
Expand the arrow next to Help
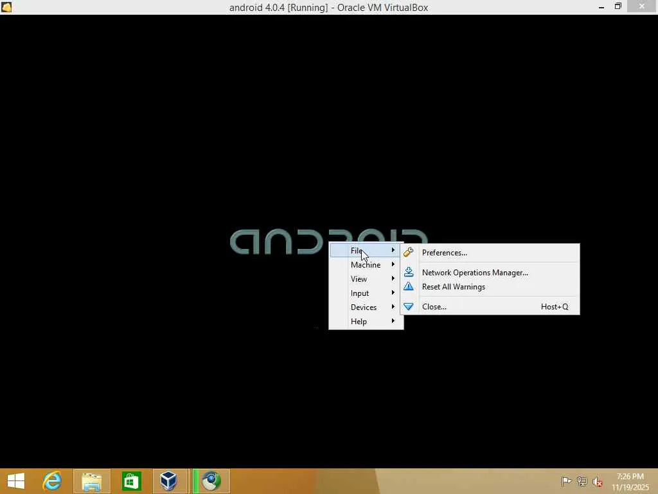[393, 321]
